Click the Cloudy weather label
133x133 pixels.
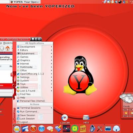[x=126, y=106]
